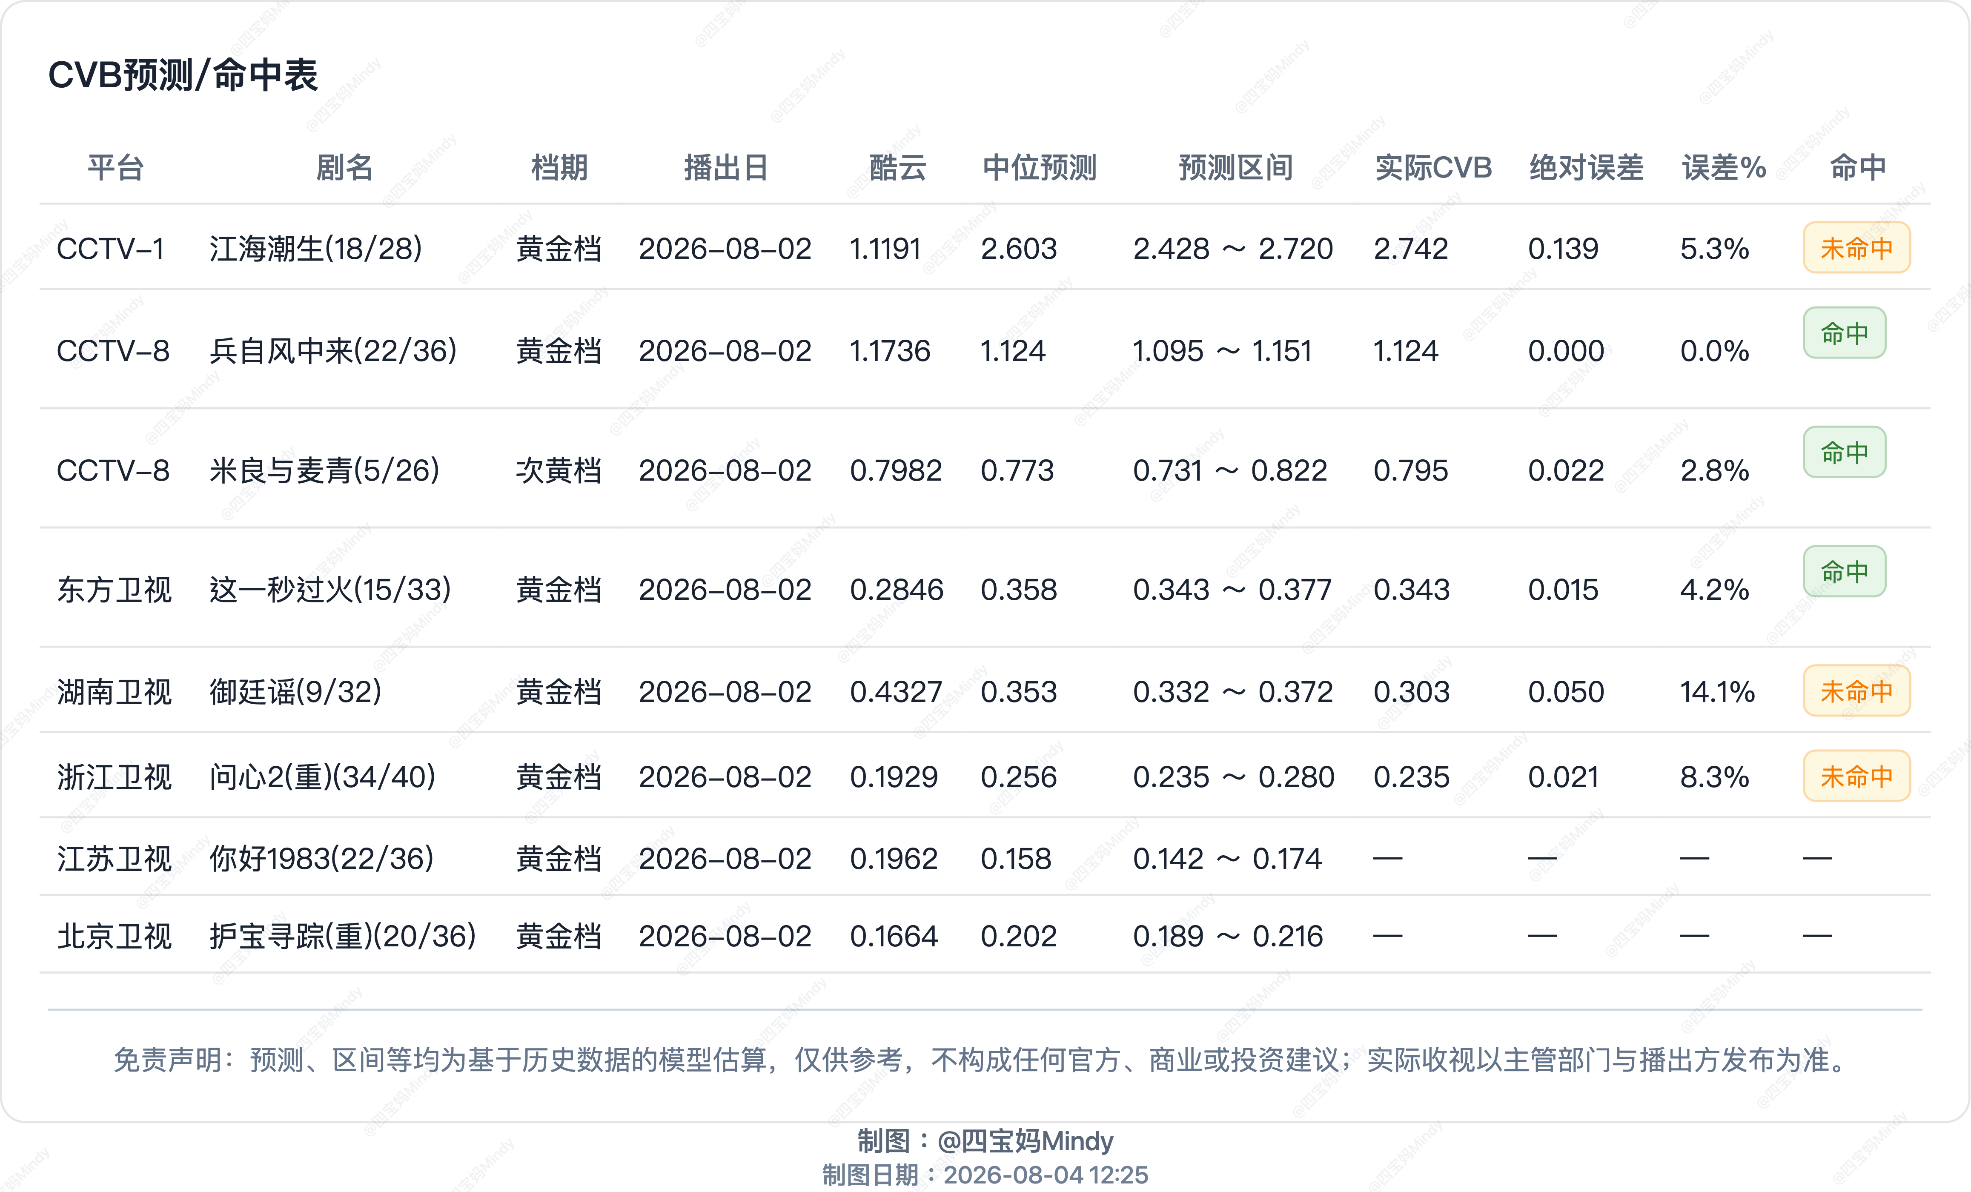Click the 预测区间 column header

pos(1235,167)
